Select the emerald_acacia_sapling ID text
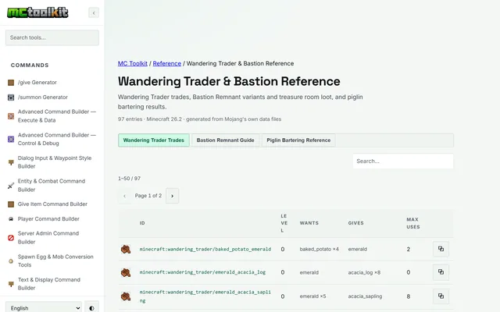Viewport: 500px width, 312px height. tap(205, 296)
